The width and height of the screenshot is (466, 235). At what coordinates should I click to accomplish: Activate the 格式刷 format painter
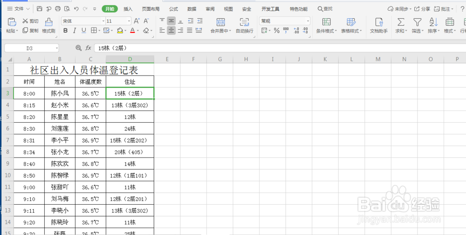pyautogui.click(x=48, y=25)
